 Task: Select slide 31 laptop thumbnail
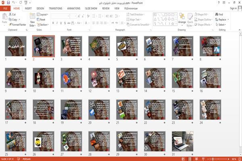182,141
